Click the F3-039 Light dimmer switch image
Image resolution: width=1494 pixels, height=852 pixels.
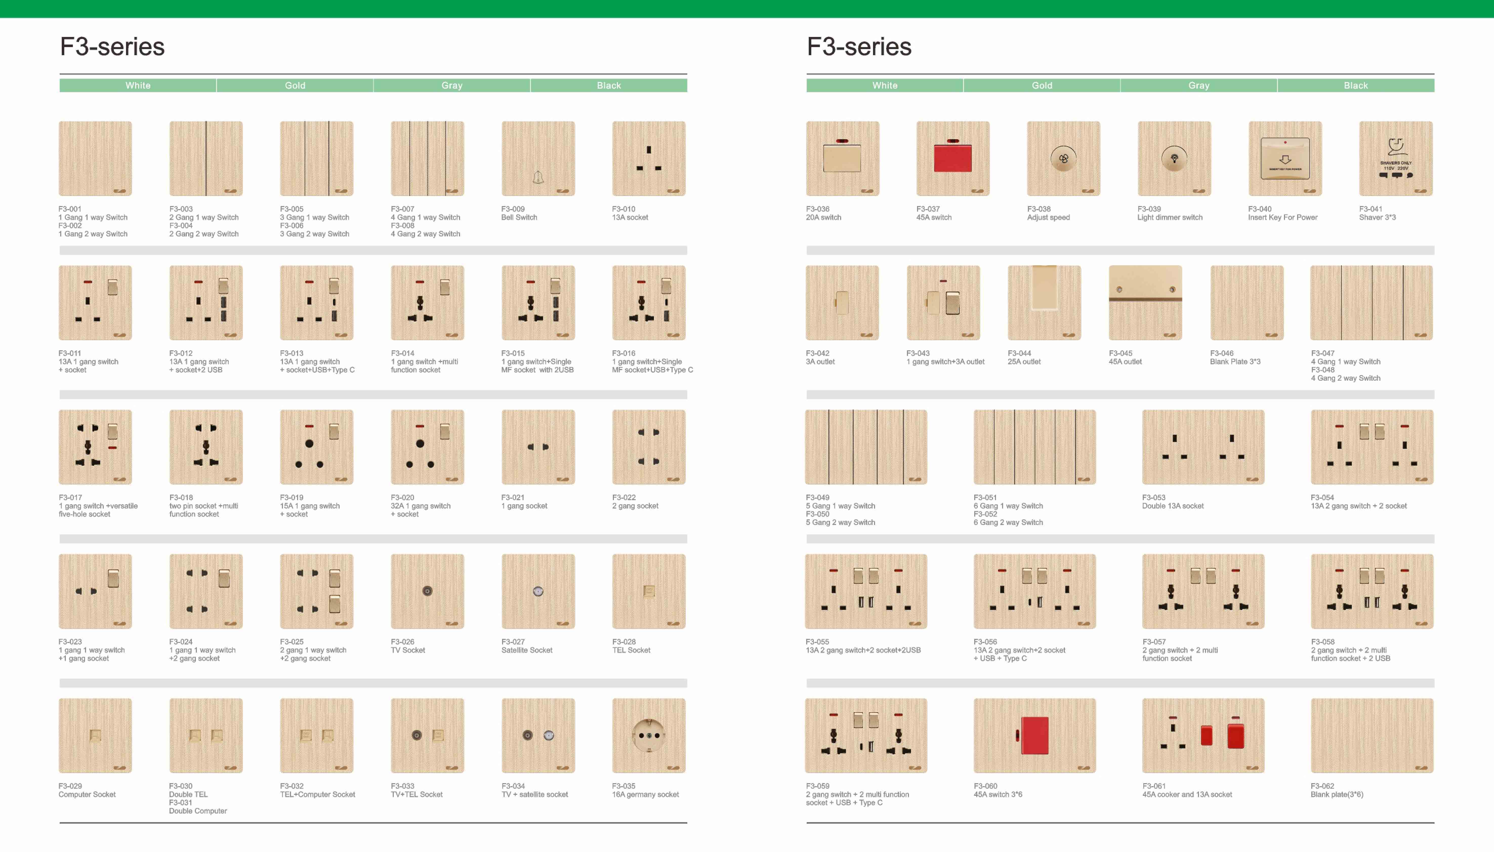click(1174, 159)
